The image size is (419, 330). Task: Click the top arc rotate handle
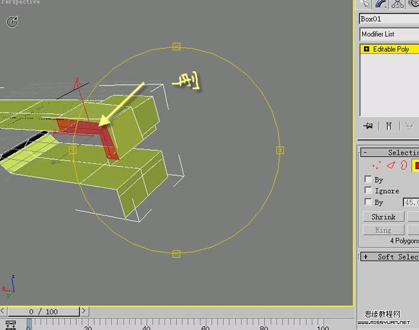point(177,47)
